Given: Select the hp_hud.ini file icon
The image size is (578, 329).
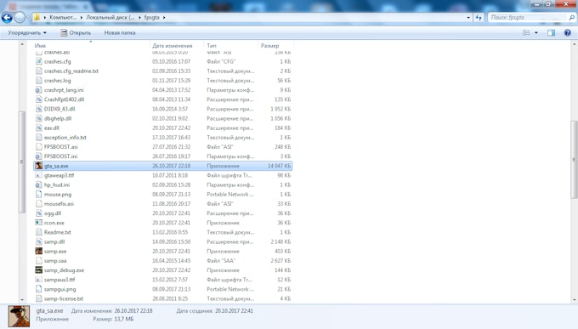Looking at the screenshot, I should [39, 184].
